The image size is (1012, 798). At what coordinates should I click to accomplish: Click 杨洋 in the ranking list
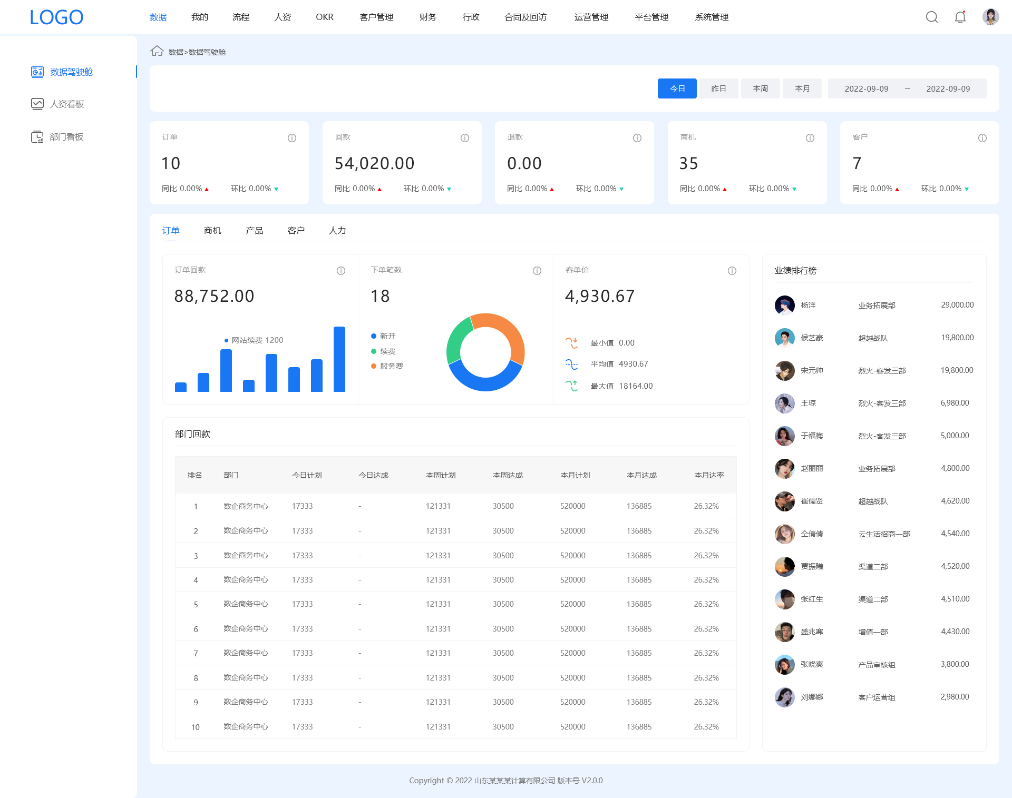click(x=807, y=305)
